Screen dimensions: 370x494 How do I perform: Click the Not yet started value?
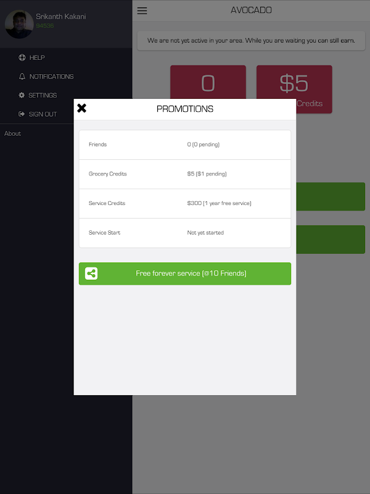(x=205, y=233)
